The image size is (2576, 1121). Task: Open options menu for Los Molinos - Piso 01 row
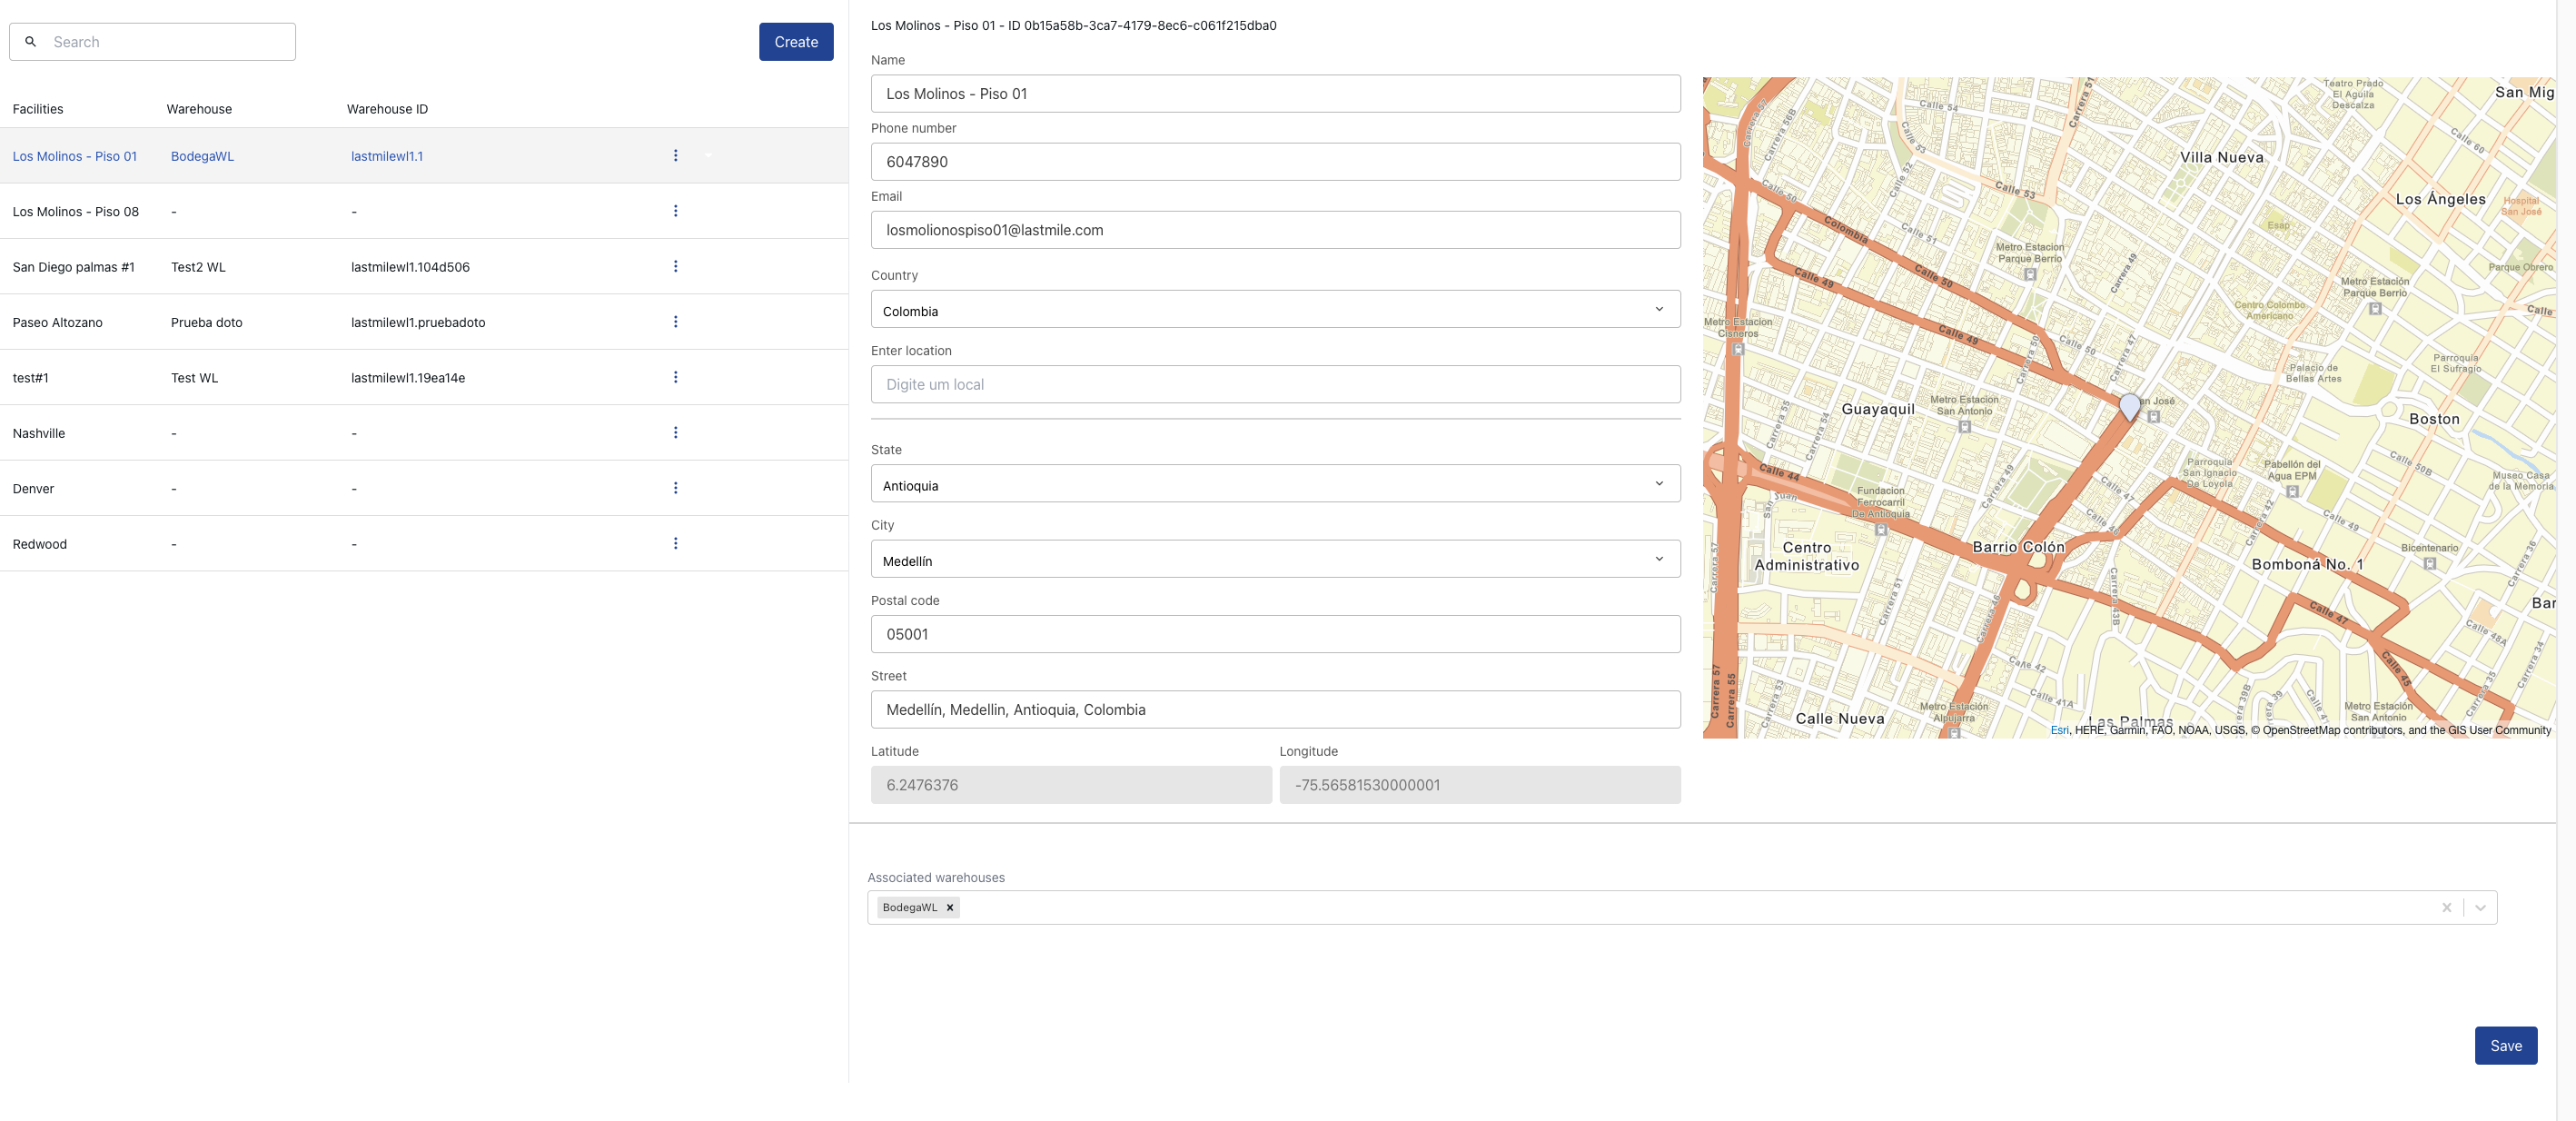coord(675,156)
